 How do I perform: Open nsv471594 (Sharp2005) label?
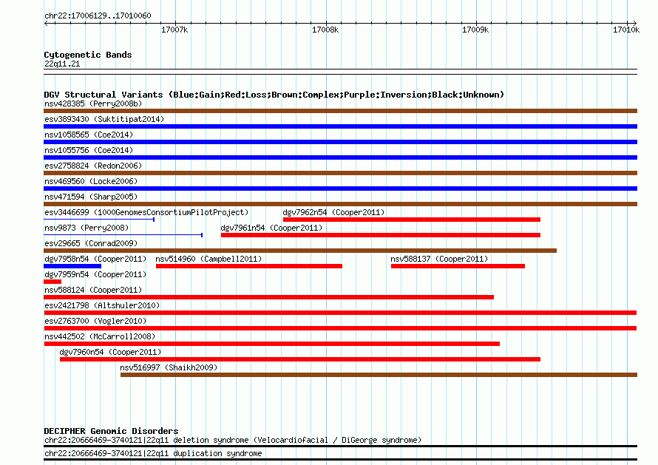pyautogui.click(x=91, y=197)
